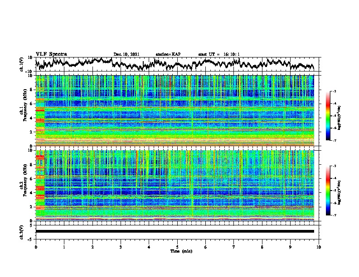Screen dimensions: 359x277
Task: Click the "Time (min)" axis title
Action: coord(181,251)
